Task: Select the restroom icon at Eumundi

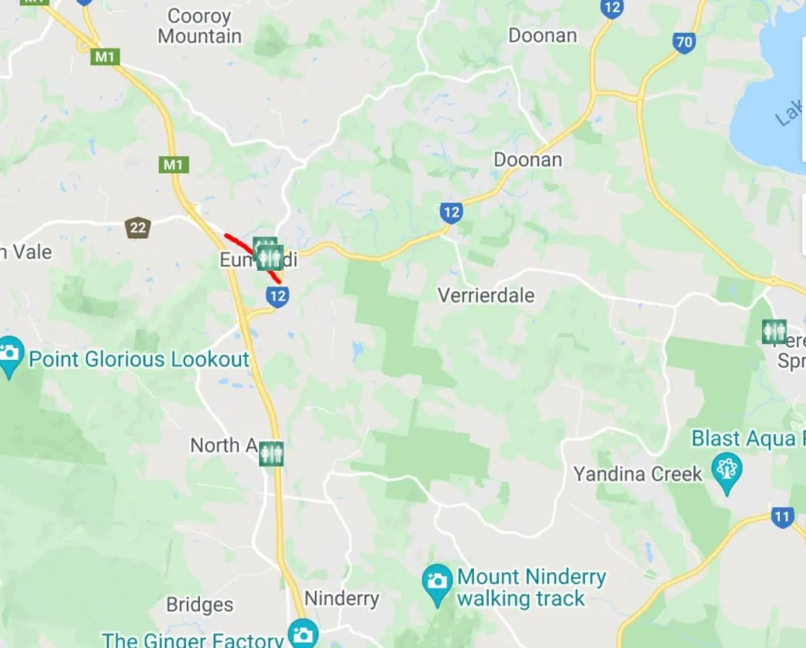Action: (x=268, y=255)
